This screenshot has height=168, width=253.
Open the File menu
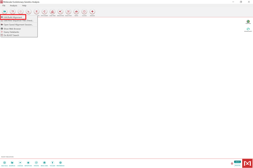click(4, 5)
